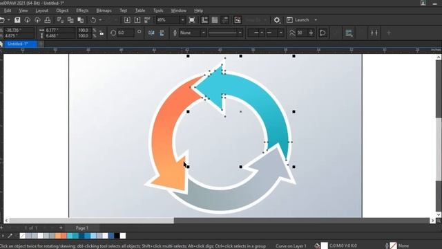The height and width of the screenshot is (249, 442).
Task: Open the View menu
Action: click(x=23, y=10)
